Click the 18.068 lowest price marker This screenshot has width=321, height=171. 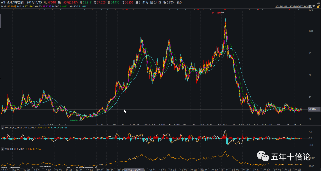[x=73, y=120]
